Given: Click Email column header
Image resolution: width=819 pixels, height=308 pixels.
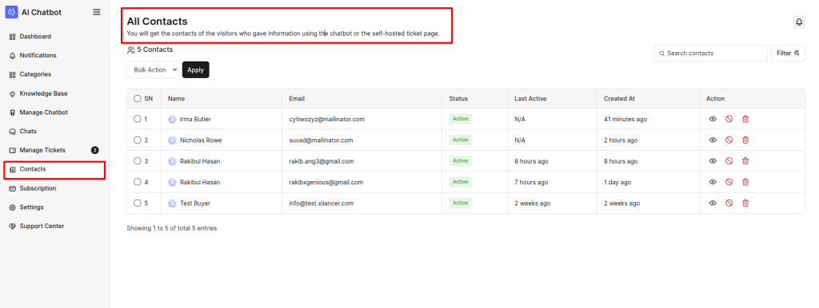Looking at the screenshot, I should [297, 98].
